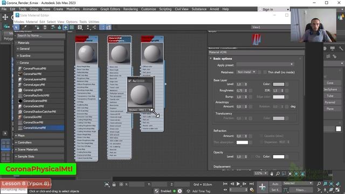The height and width of the screenshot is (194, 345).
Task: Select the arrow Select tool in Slate toolbar
Action: coord(16,27)
